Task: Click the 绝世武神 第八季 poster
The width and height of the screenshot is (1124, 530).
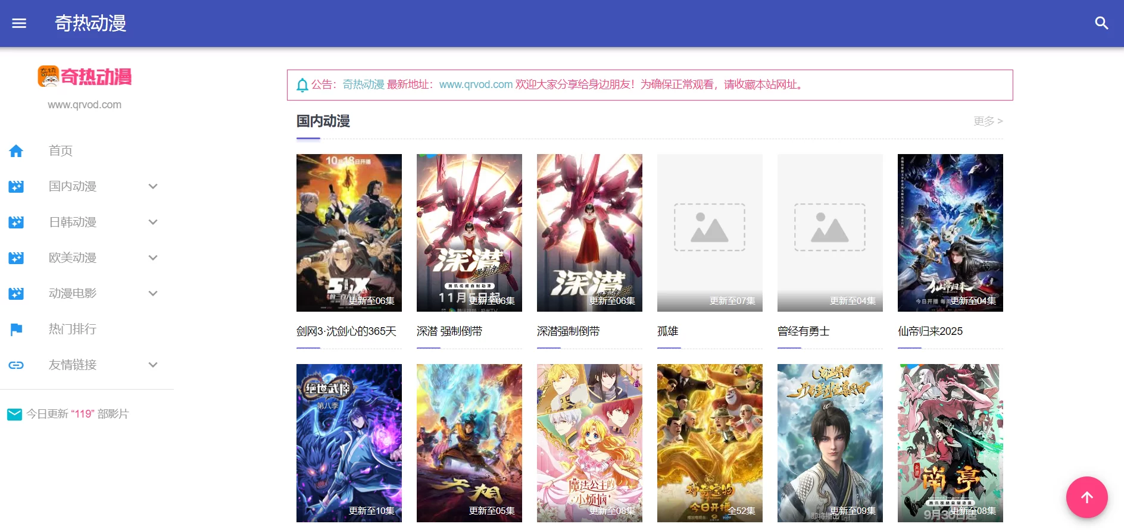Action: pyautogui.click(x=349, y=443)
